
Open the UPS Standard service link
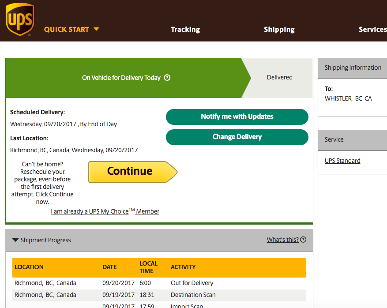coord(342,161)
